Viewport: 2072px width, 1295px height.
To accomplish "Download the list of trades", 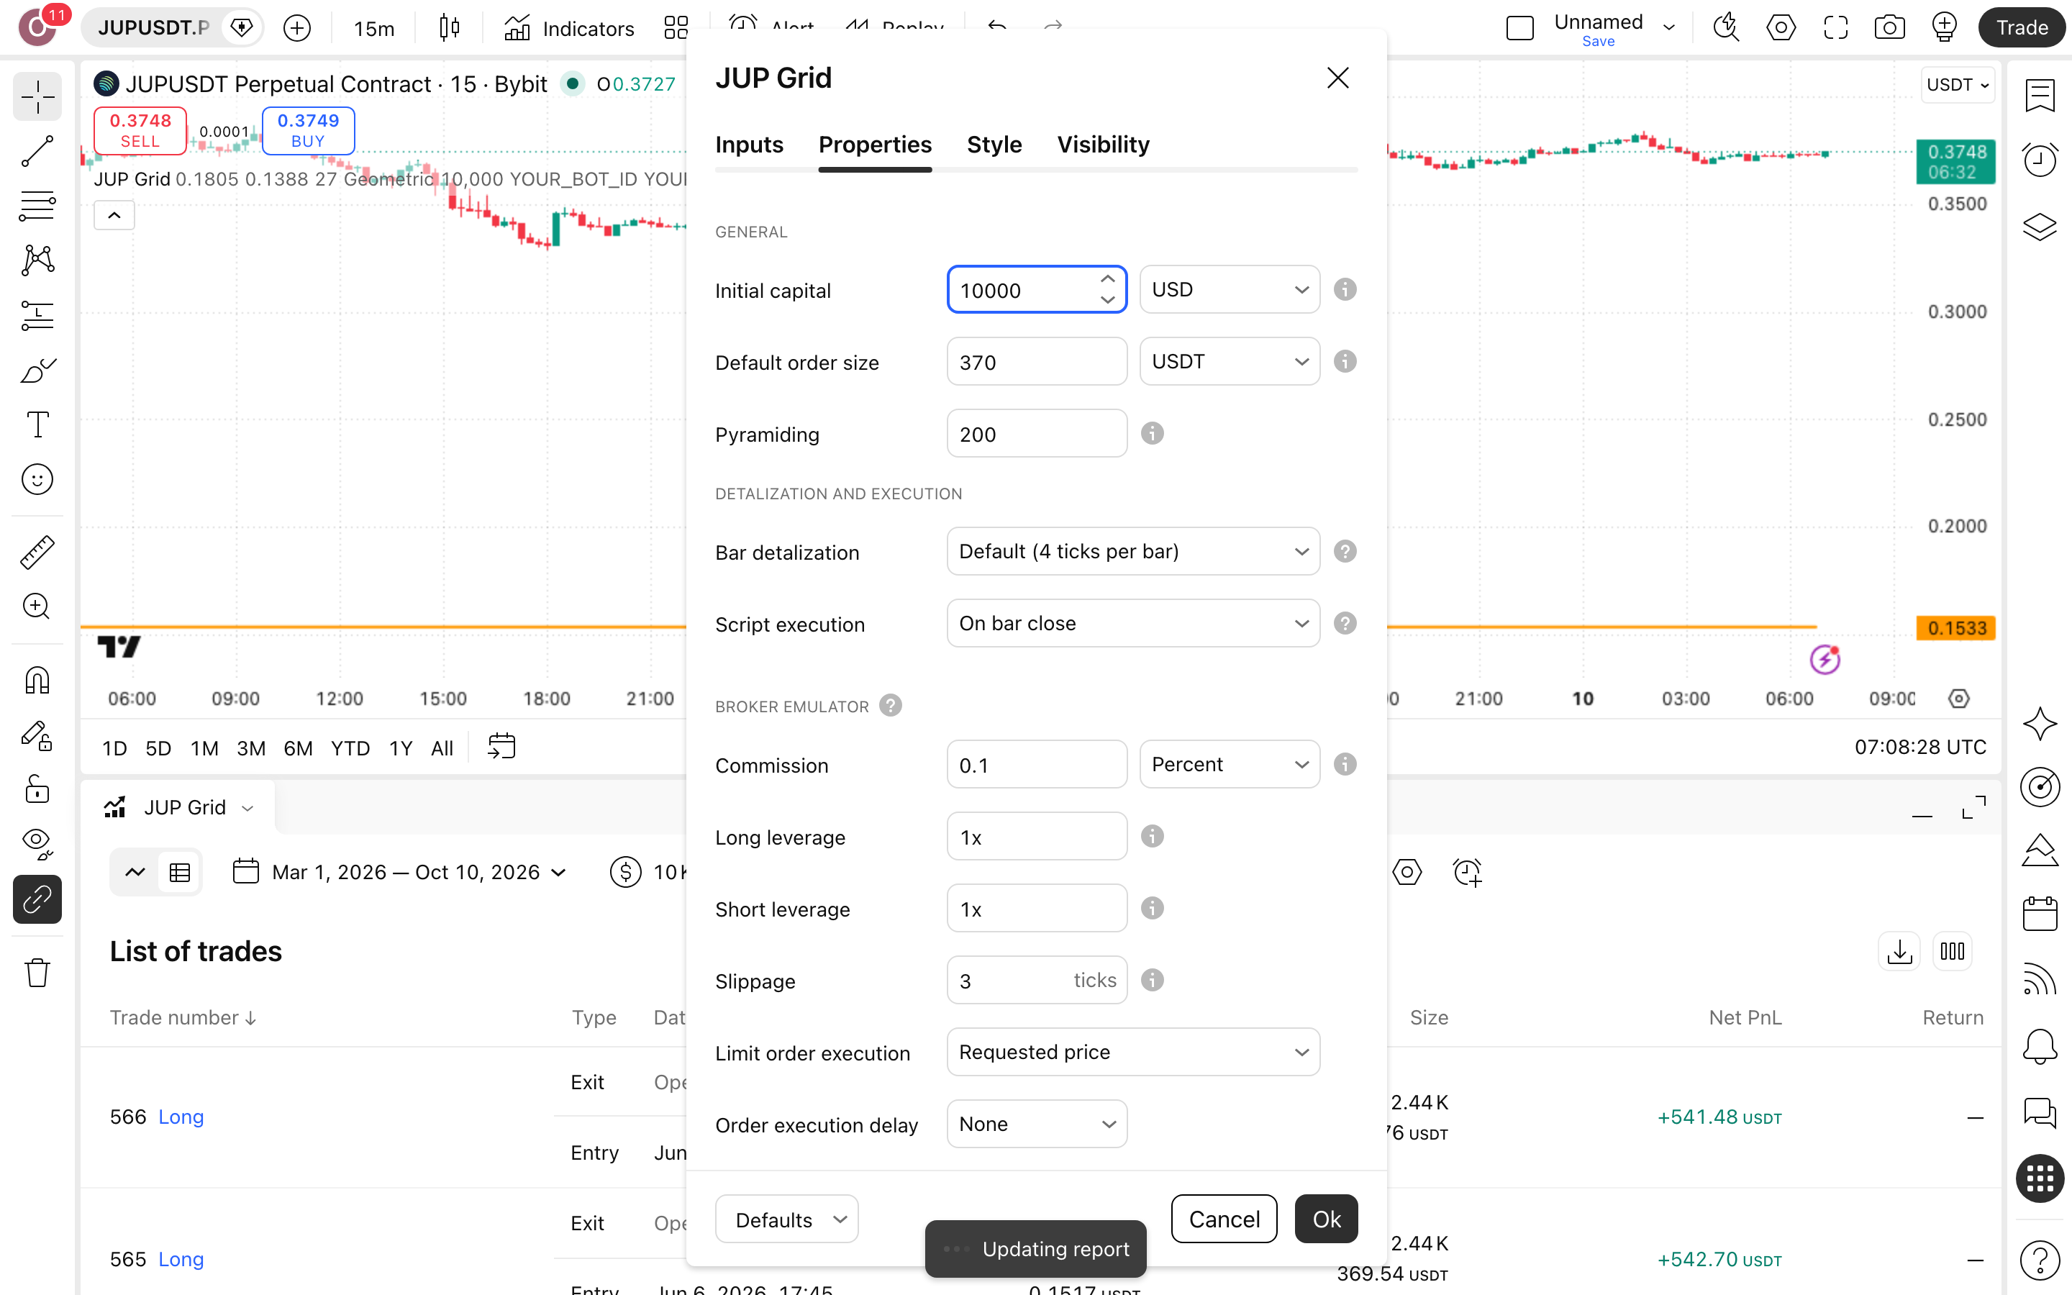I will tap(1899, 952).
